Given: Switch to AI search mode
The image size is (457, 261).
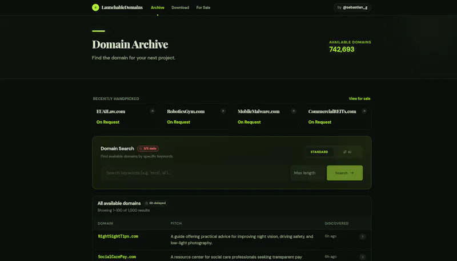Looking at the screenshot, I should 347,152.
